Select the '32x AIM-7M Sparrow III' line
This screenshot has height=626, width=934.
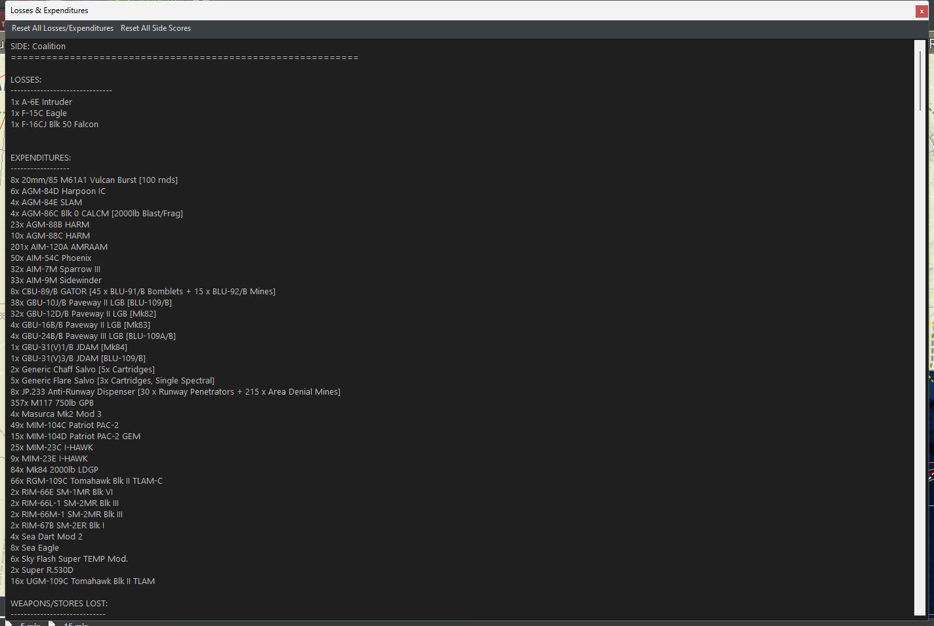point(55,269)
